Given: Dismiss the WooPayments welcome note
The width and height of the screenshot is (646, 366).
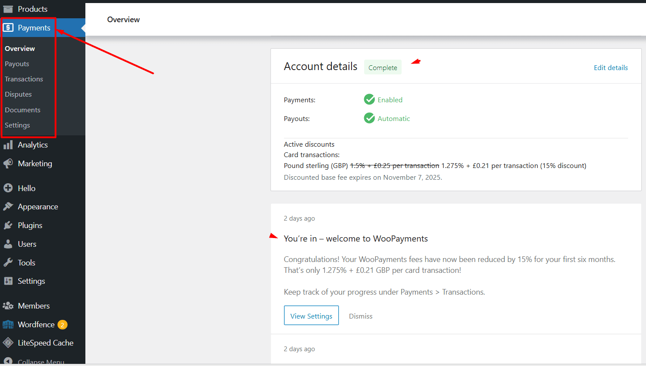Looking at the screenshot, I should (361, 316).
